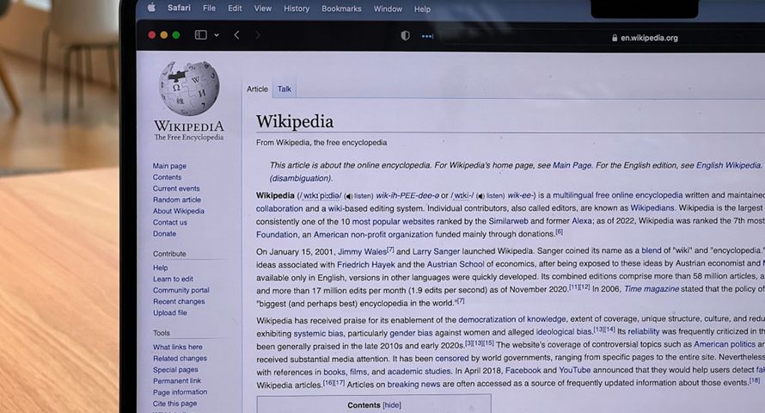This screenshot has width=765, height=413.
Task: Click the three-dot extension icon in toolbar
Action: [427, 36]
